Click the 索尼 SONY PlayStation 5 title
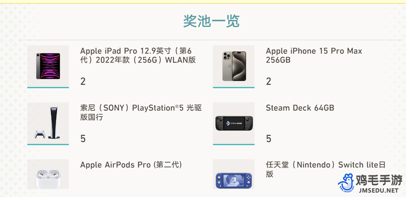 pyautogui.click(x=141, y=112)
